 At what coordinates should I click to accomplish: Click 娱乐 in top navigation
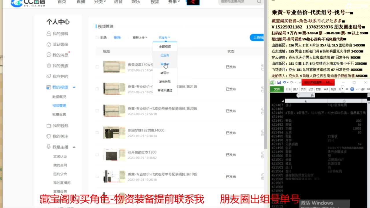[136, 2]
